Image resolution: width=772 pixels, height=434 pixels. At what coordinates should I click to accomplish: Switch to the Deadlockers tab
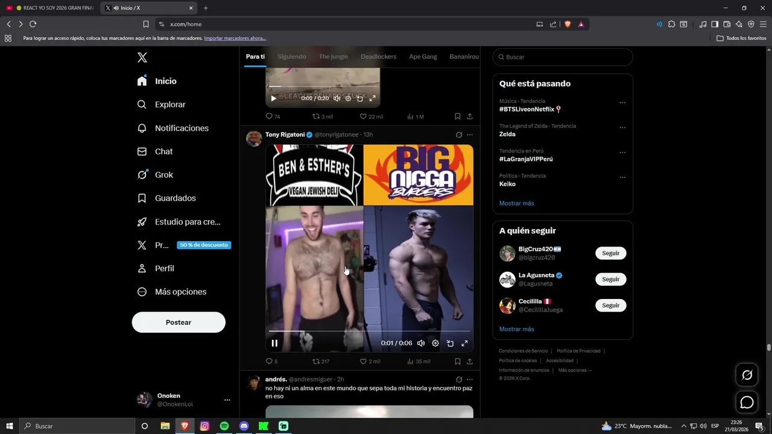click(x=379, y=57)
